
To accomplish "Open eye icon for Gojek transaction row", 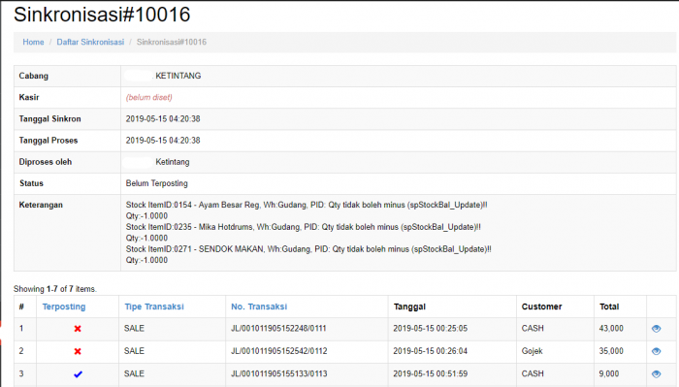I will tap(656, 351).
